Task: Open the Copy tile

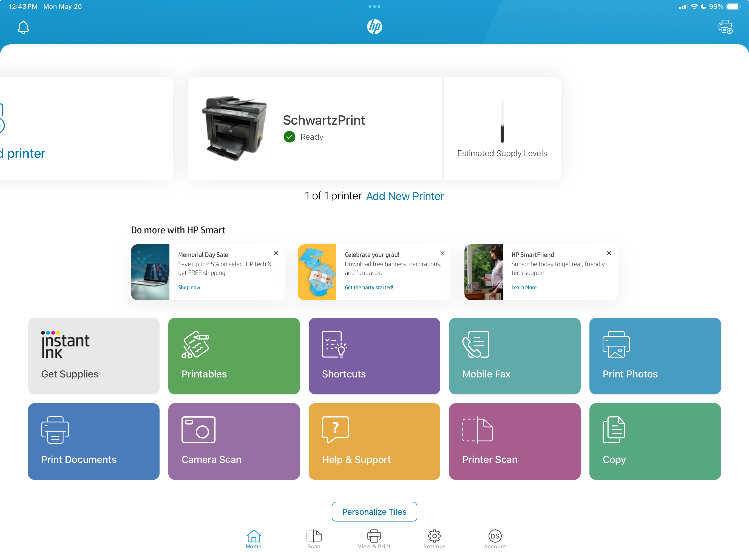Action: 654,441
